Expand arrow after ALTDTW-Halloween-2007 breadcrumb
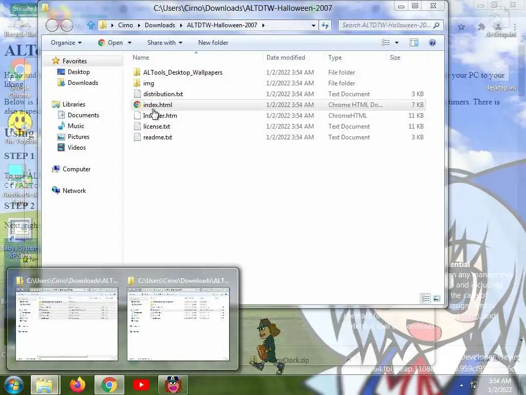The width and height of the screenshot is (526, 395). tap(264, 25)
